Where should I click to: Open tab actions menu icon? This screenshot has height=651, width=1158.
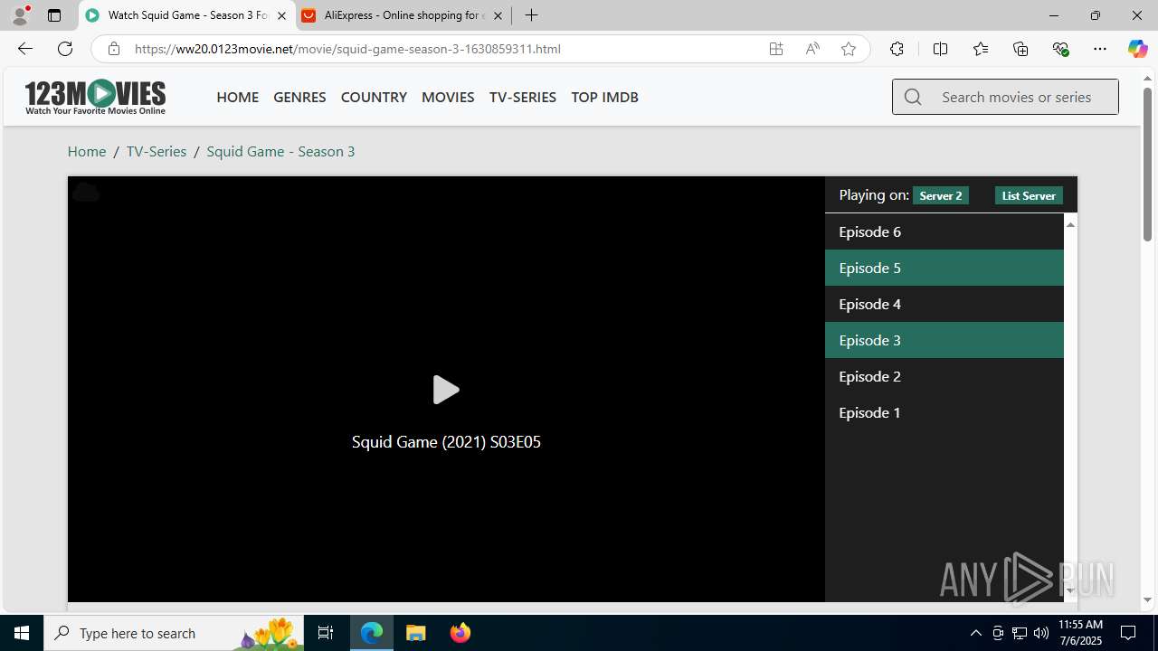(54, 15)
